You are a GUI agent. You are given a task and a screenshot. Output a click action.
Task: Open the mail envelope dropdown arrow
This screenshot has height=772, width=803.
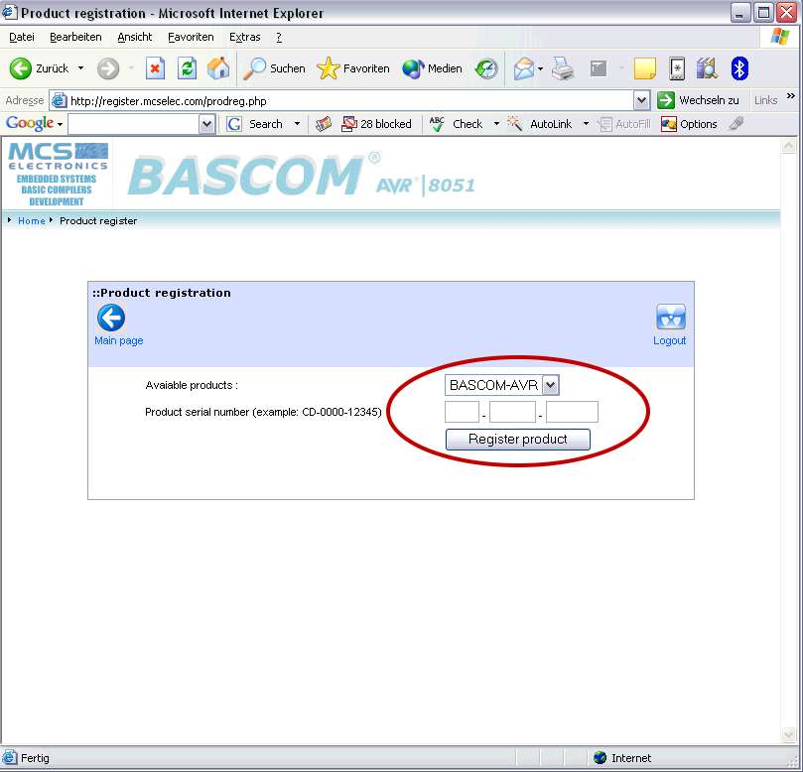coord(540,68)
